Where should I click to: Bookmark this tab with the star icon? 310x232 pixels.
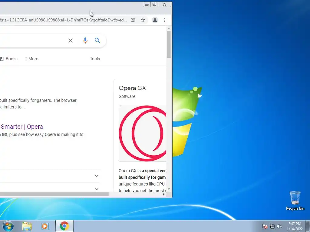coord(143,20)
